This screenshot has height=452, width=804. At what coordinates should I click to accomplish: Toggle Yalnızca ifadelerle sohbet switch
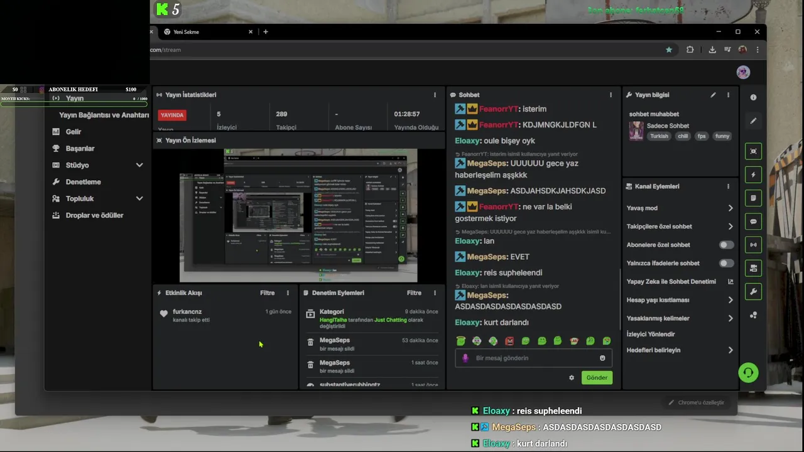[726, 263]
